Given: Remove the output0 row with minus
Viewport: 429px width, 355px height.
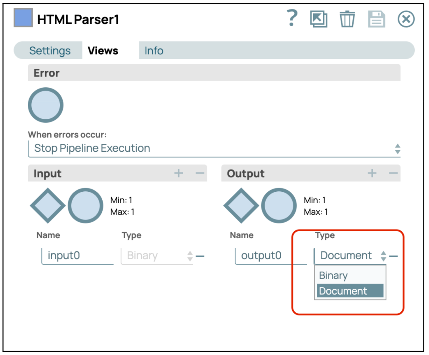Looking at the screenshot, I should coord(393,256).
